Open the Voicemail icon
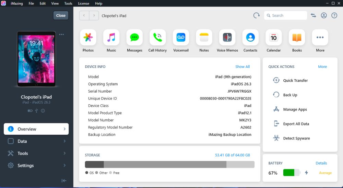Image resolution: width=343 pixels, height=188 pixels. 181,38
